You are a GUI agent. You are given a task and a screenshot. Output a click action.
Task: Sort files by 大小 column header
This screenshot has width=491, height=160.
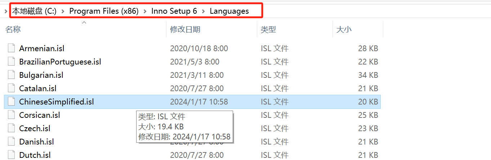point(344,30)
